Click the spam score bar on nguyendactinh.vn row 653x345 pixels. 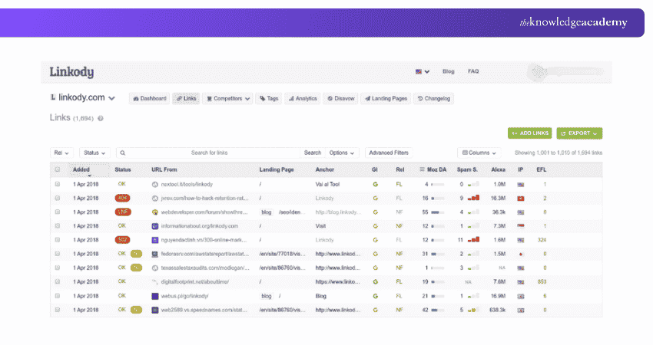tap(473, 240)
